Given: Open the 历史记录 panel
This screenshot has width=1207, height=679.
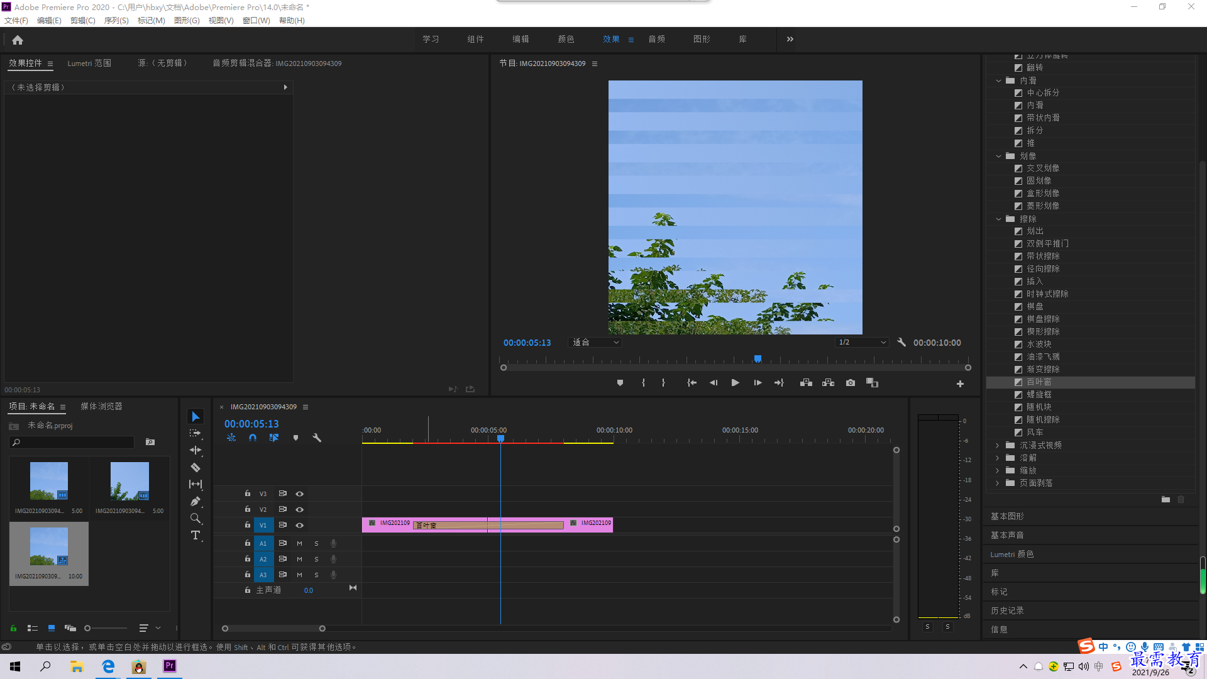Looking at the screenshot, I should 1007,610.
